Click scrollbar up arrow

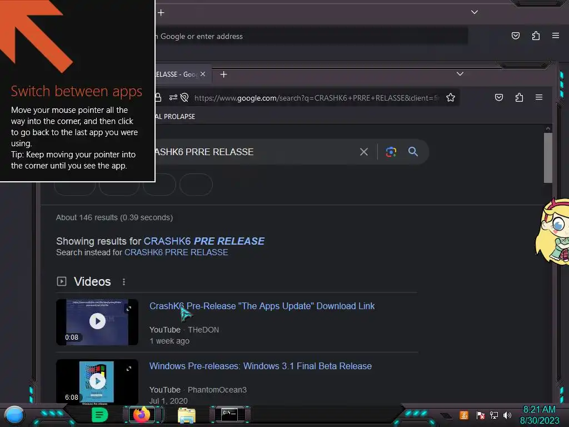pos(548,128)
